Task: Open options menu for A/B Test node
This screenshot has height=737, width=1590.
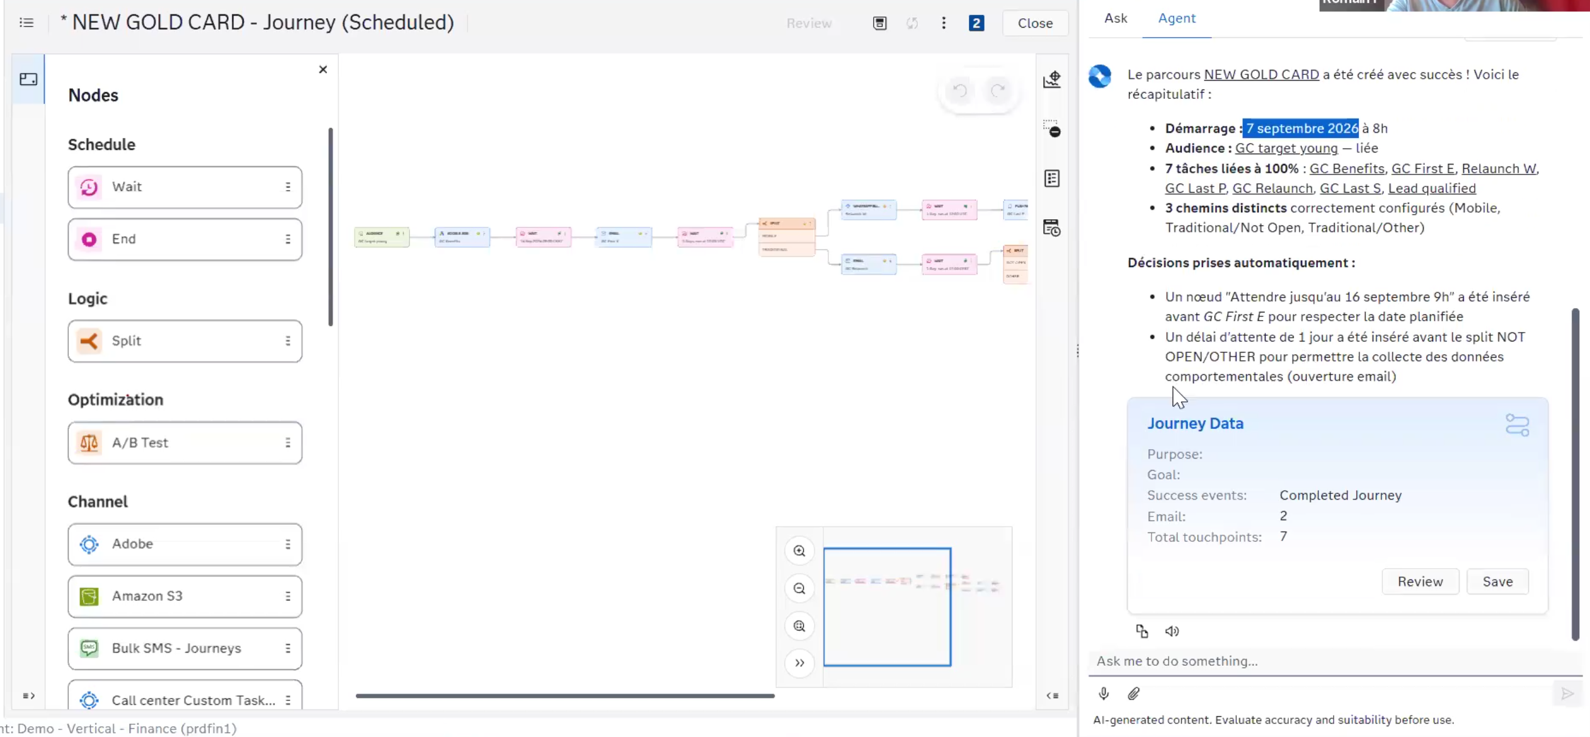Action: (288, 443)
